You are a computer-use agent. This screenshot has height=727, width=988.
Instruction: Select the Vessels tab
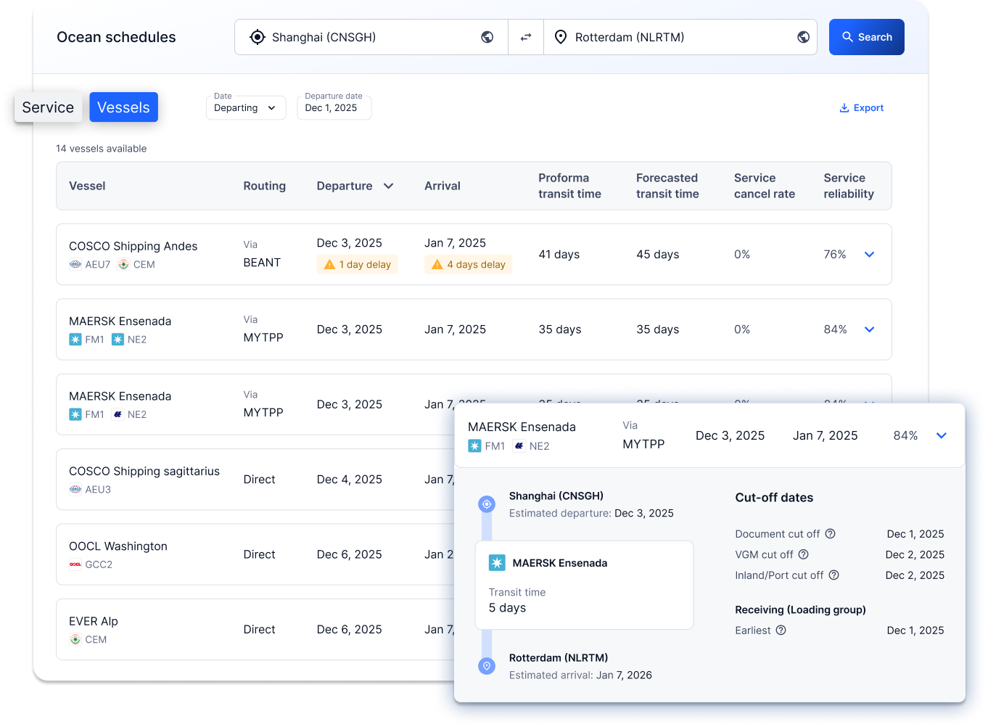click(x=123, y=107)
